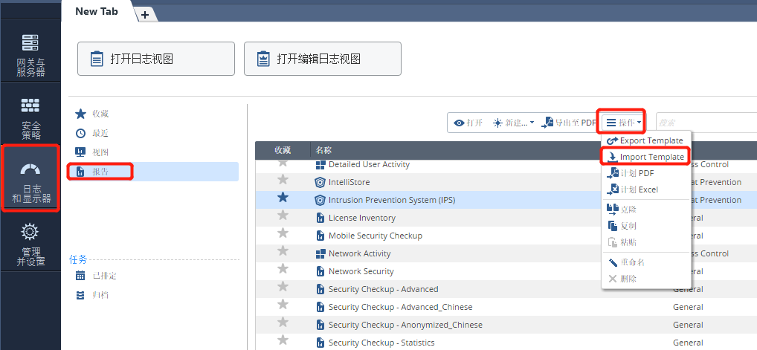
Task: Choose 计划 PDF menu entry
Action: (646, 173)
